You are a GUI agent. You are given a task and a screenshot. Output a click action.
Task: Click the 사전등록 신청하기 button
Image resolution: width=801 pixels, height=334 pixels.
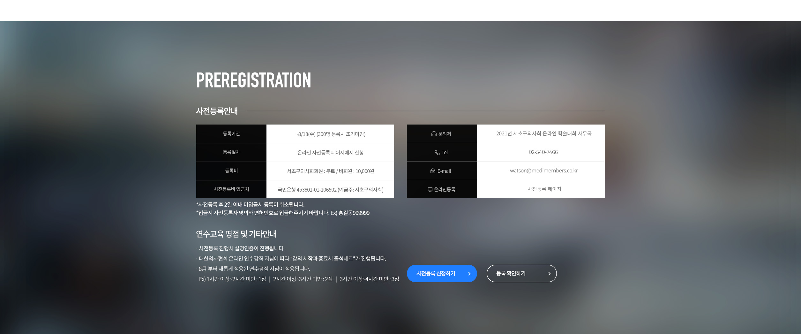[x=442, y=273]
